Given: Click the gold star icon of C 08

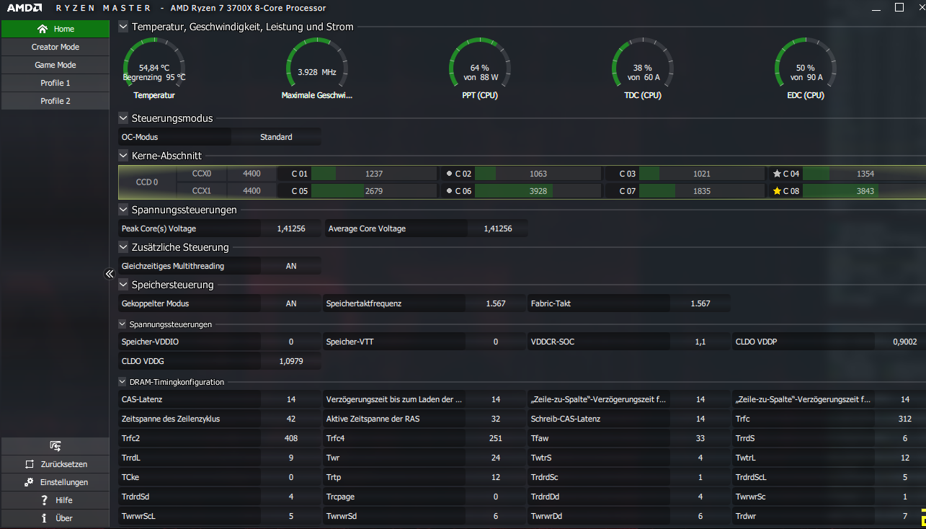Looking at the screenshot, I should pyautogui.click(x=777, y=191).
